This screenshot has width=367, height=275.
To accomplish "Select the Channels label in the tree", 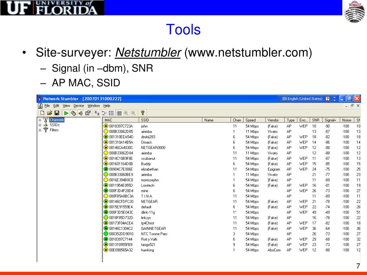I will click(57, 120).
